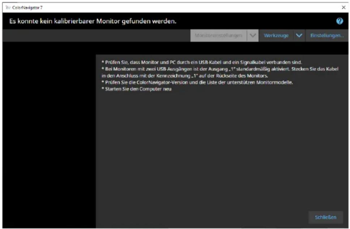This screenshot has height=229, width=350.
Task: Click the 'Es konnte kein kalibrierbarer Monitor gefunden werden.' heading
Action: (x=93, y=21)
